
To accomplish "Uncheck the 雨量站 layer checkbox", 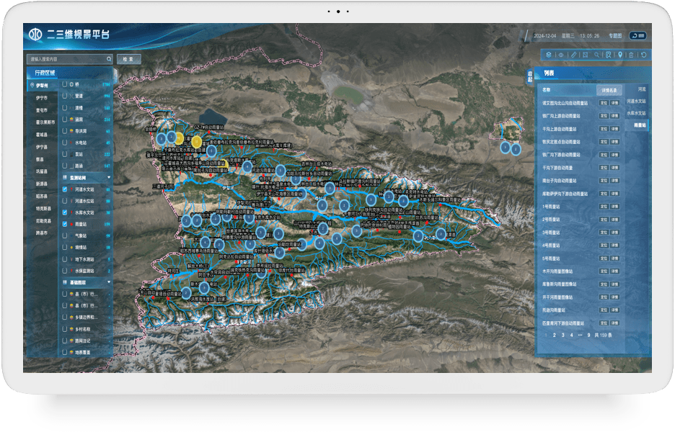I will coord(65,224).
